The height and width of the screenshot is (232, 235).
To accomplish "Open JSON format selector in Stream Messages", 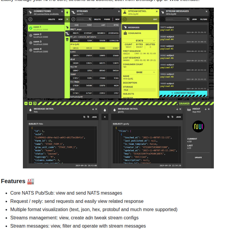I will coord(194,19).
